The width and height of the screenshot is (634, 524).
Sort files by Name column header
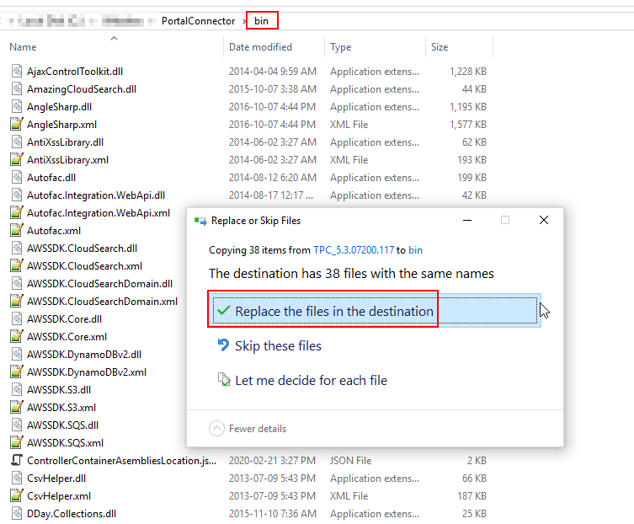[x=23, y=47]
